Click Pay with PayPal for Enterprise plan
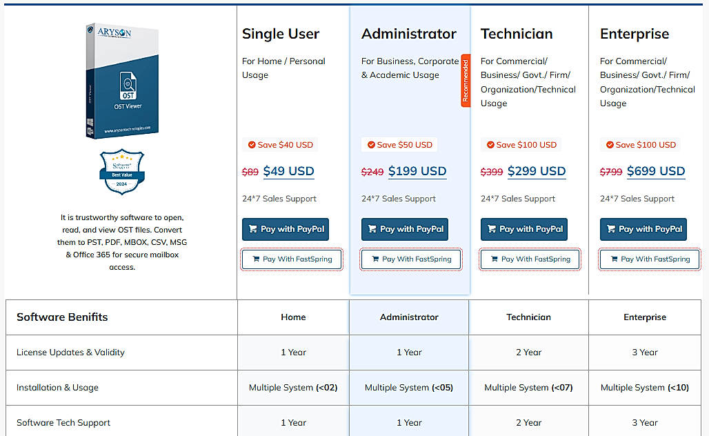709x436 pixels. point(643,229)
